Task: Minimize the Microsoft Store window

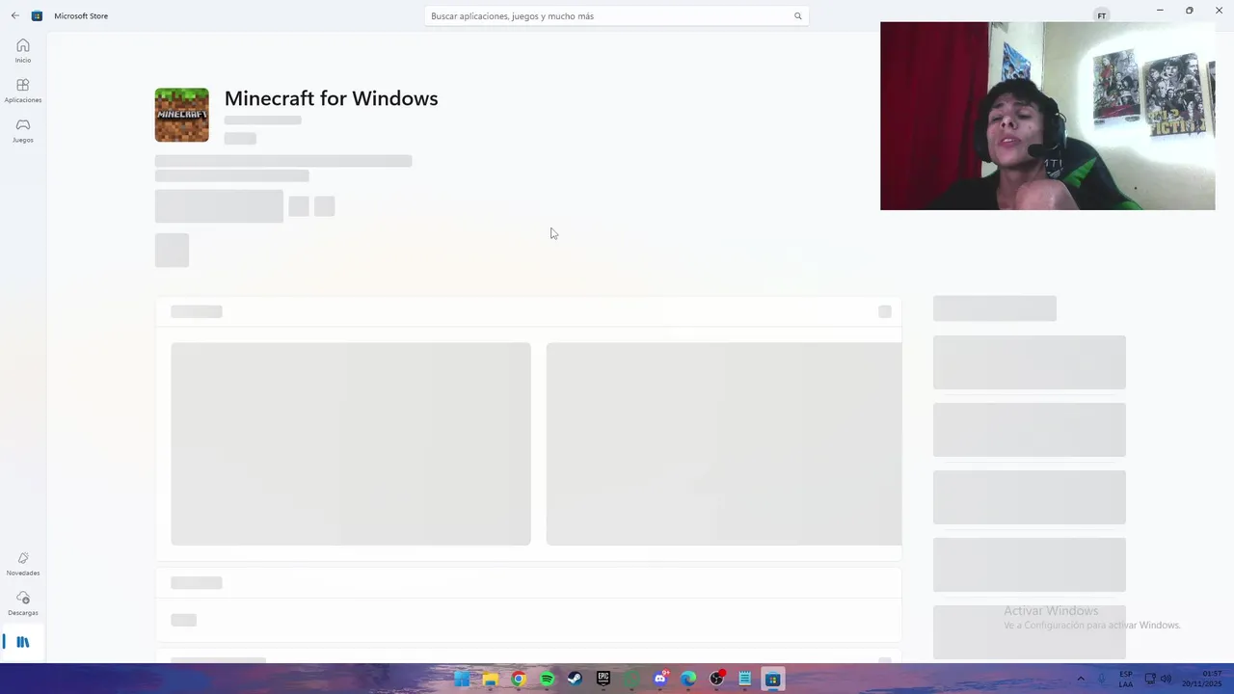Action: tap(1160, 11)
